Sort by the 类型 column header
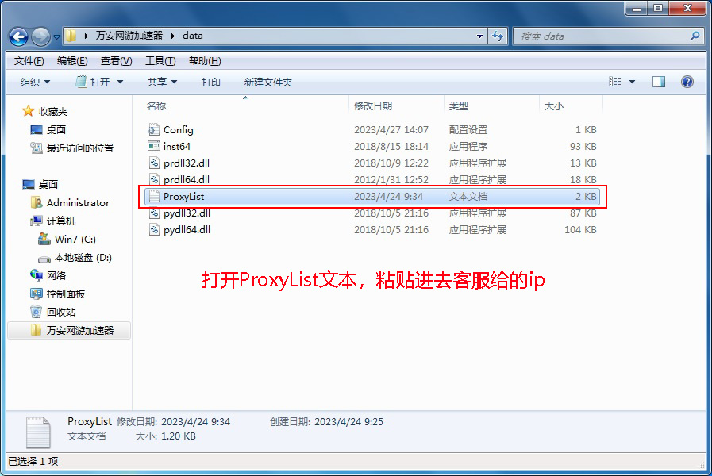The image size is (712, 476). click(458, 106)
